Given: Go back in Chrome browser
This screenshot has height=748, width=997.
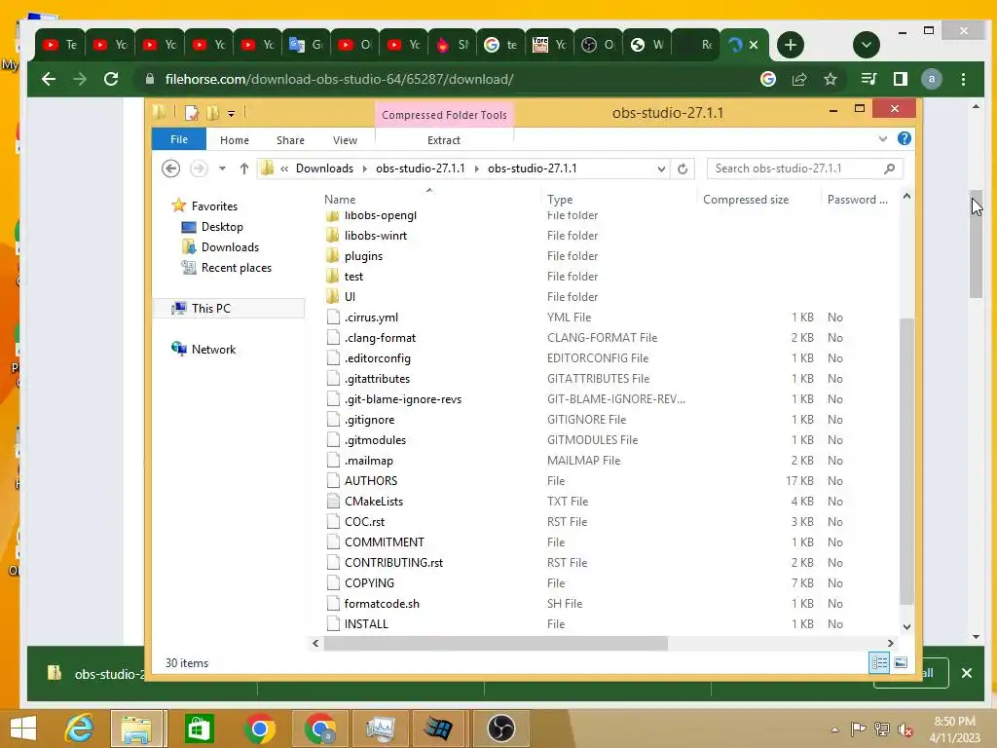Looking at the screenshot, I should pyautogui.click(x=49, y=79).
